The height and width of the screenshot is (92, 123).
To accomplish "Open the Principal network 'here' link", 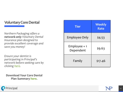I will point(17,66).
